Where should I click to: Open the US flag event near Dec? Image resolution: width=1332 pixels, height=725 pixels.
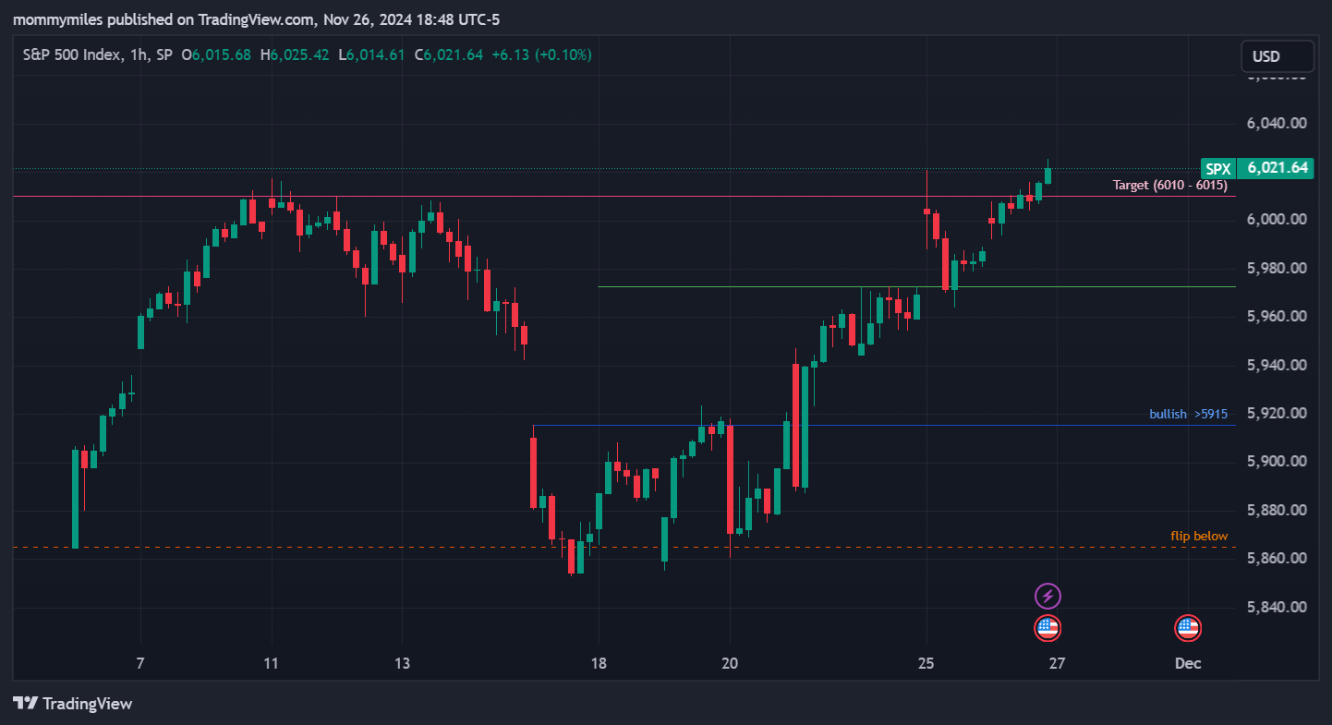coord(1188,628)
